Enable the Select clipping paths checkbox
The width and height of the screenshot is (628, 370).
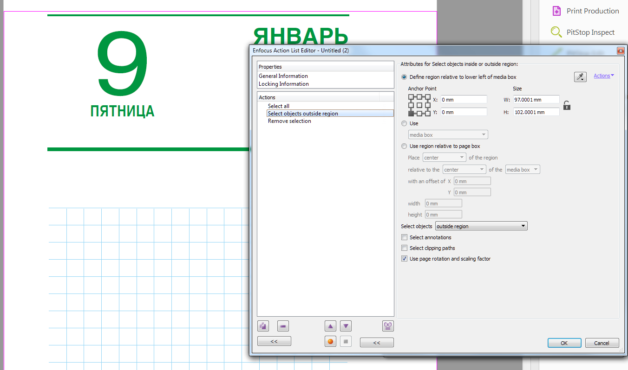click(404, 248)
